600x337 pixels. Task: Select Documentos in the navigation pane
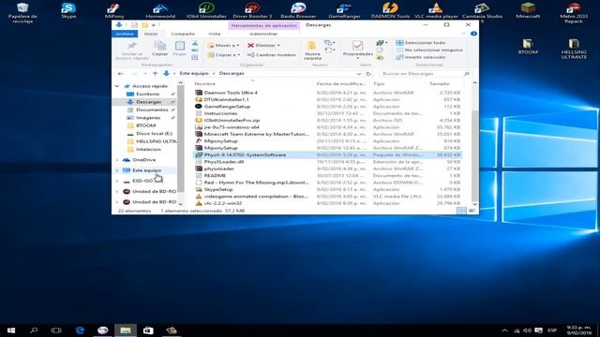152,110
